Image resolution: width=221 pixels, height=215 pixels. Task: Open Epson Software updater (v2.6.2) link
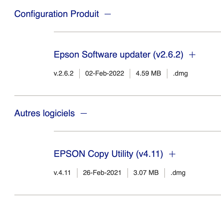(x=118, y=55)
